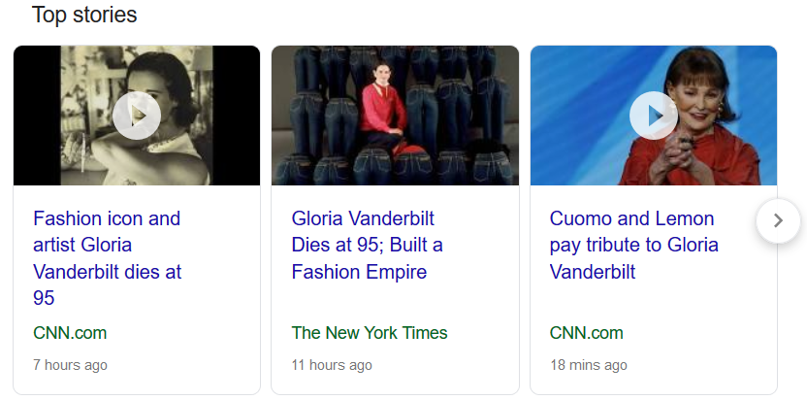
Task: Click the "11 hours ago" timestamp
Action: click(332, 365)
